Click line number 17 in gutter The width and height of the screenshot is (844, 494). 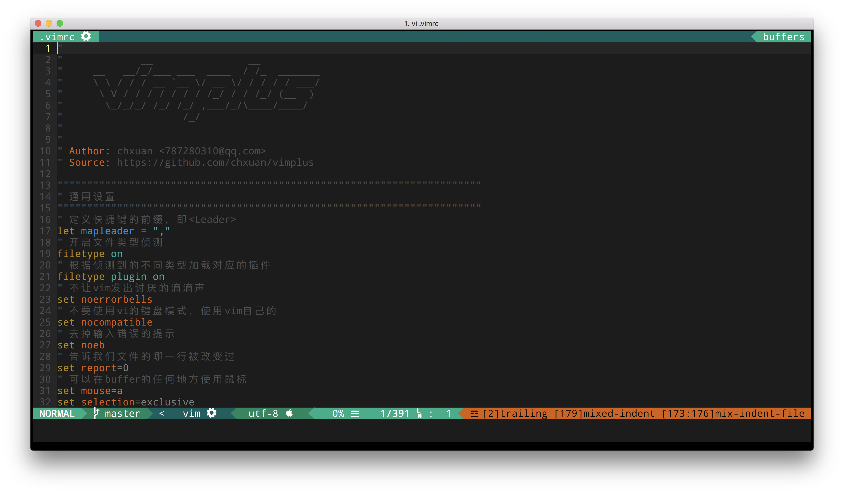tap(45, 231)
